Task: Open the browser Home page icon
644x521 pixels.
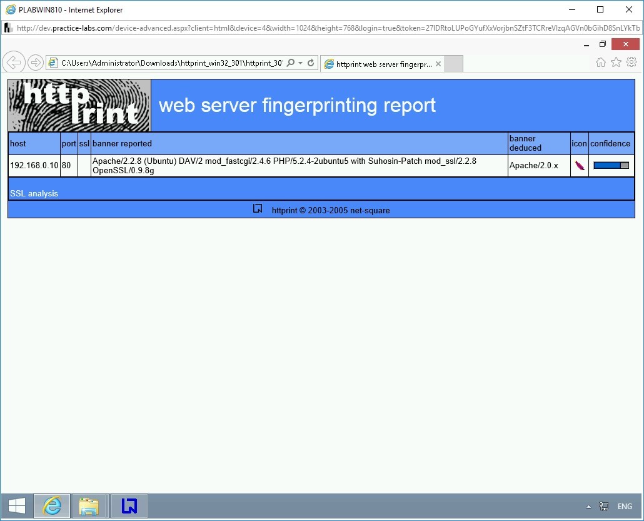Action: coord(601,62)
